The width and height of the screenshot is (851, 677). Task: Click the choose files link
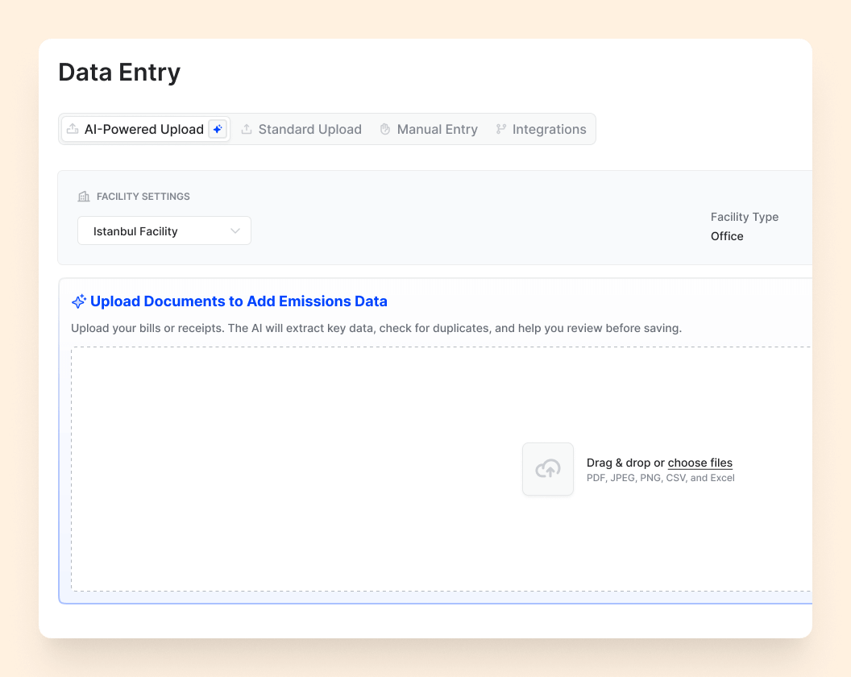pyautogui.click(x=699, y=463)
